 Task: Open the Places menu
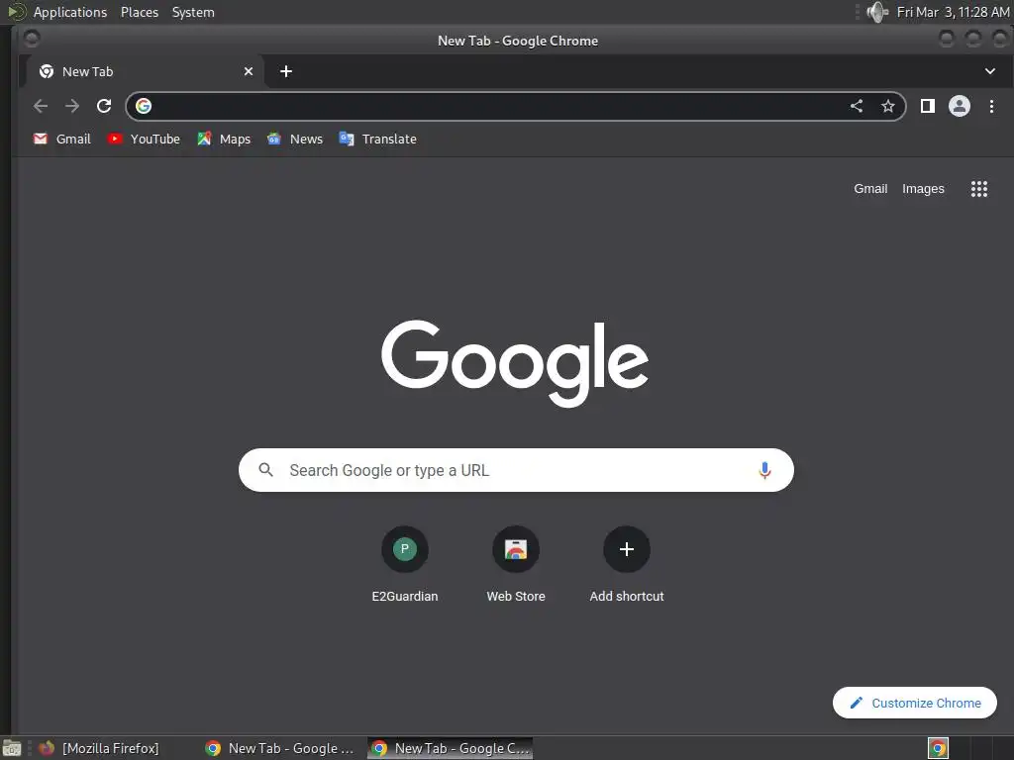pyautogui.click(x=140, y=12)
